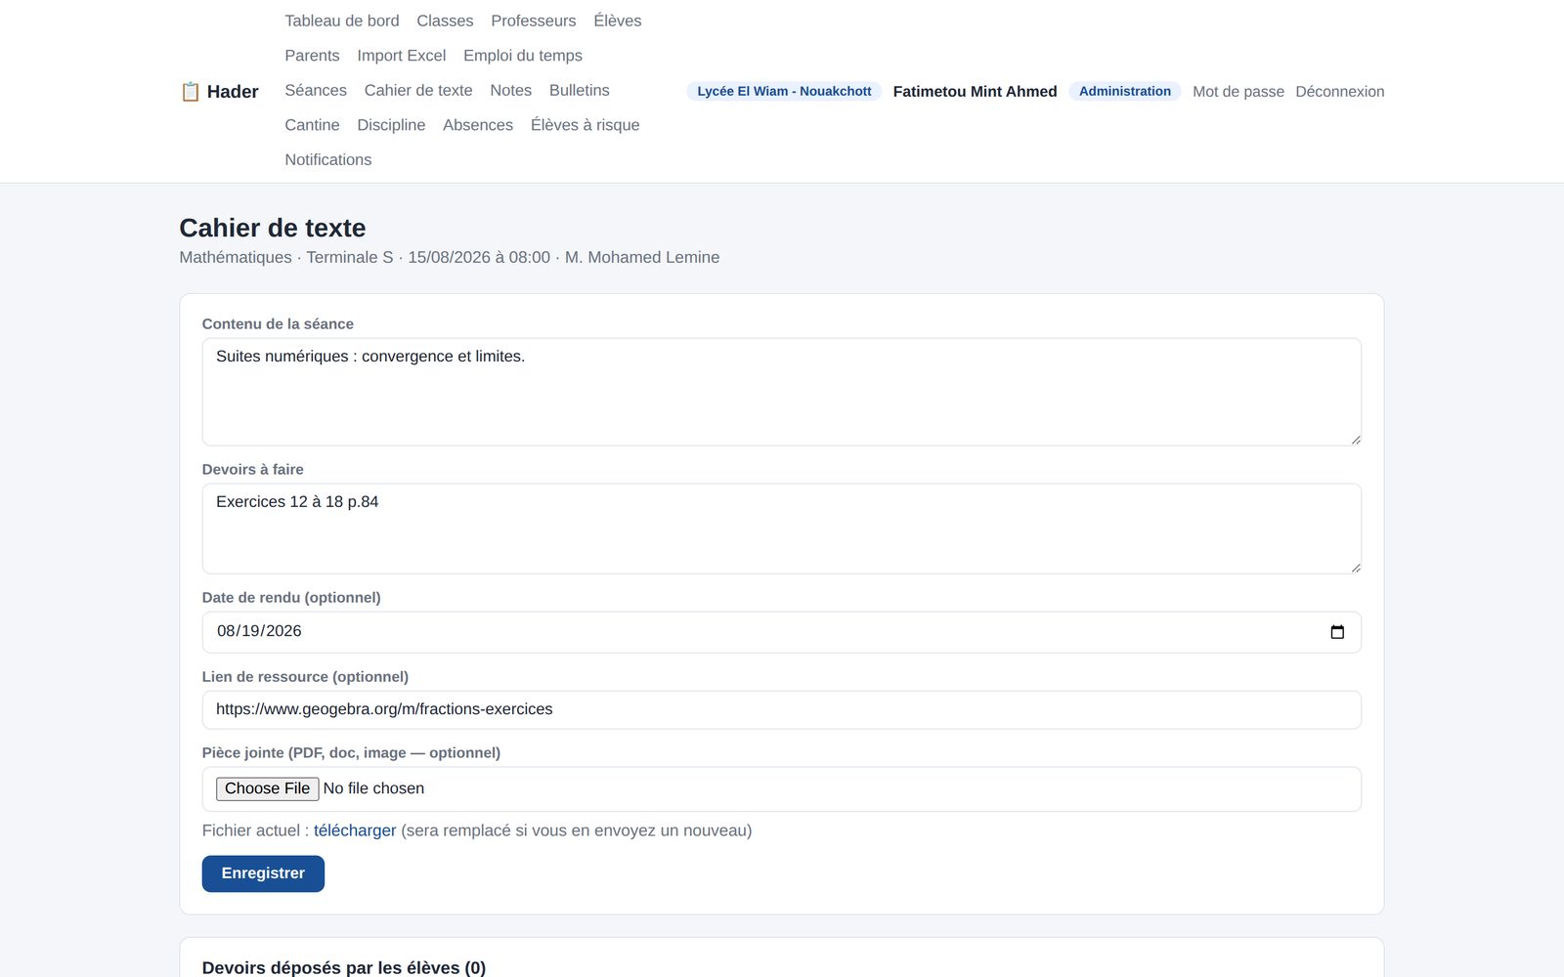Viewport: 1564px width, 977px height.
Task: Navigate to Bulletins
Action: click(580, 90)
